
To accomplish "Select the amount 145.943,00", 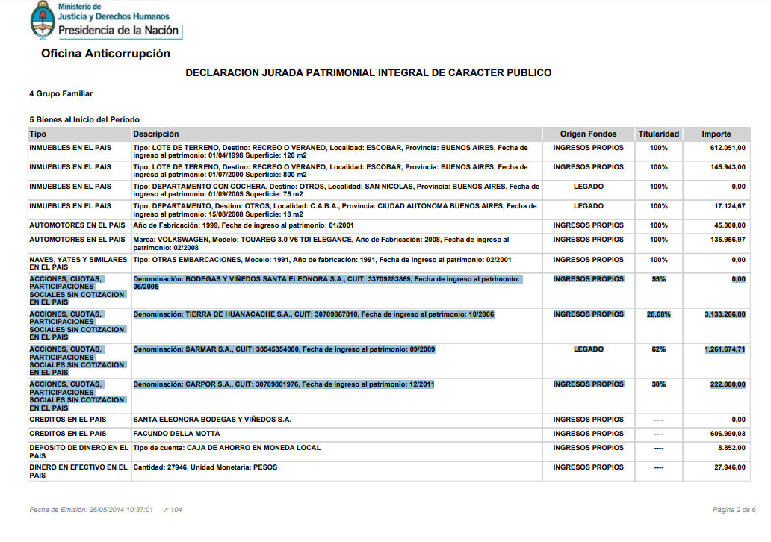I will 727,167.
